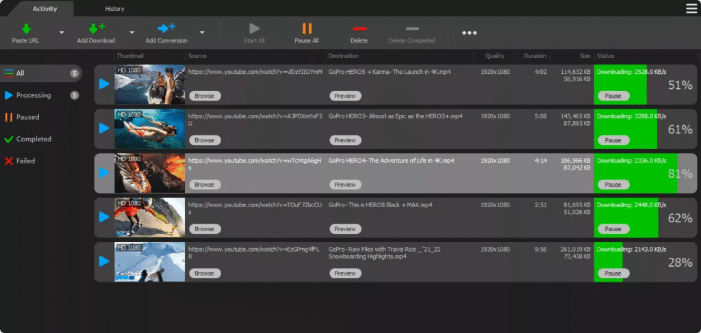Click the Thumbnail column header
The image size is (701, 333).
click(130, 56)
